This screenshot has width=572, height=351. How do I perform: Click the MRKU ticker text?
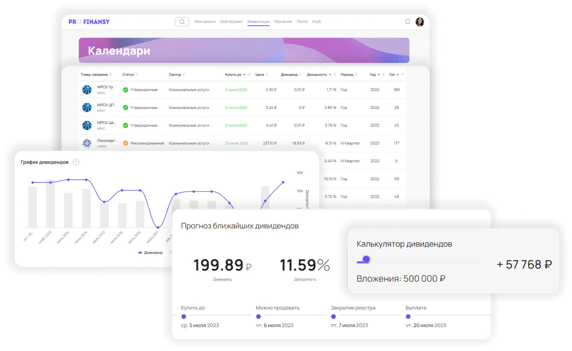tap(101, 93)
